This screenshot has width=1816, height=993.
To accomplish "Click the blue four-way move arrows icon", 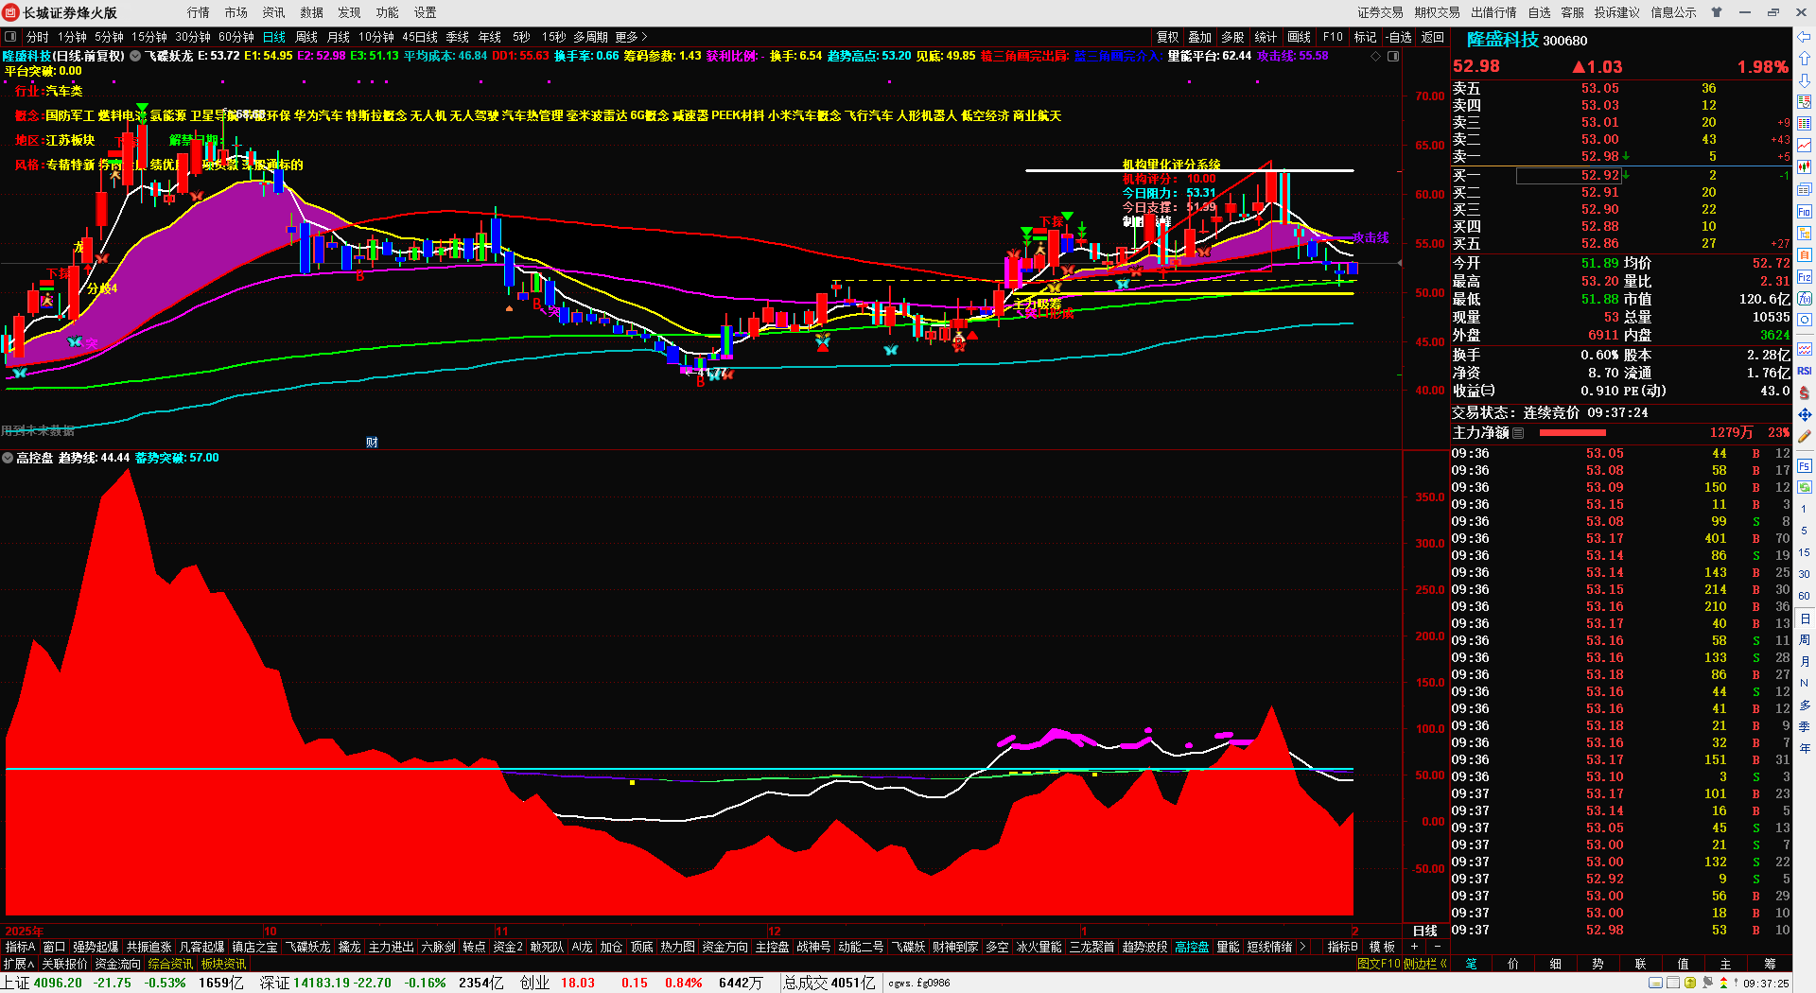I will point(1805,414).
